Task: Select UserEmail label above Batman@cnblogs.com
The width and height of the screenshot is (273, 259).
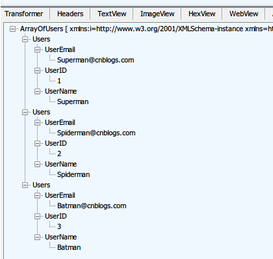Action: [60, 195]
